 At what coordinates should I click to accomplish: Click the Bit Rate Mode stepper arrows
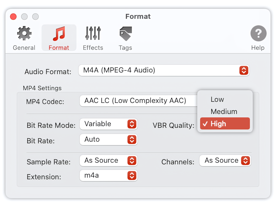132,124
